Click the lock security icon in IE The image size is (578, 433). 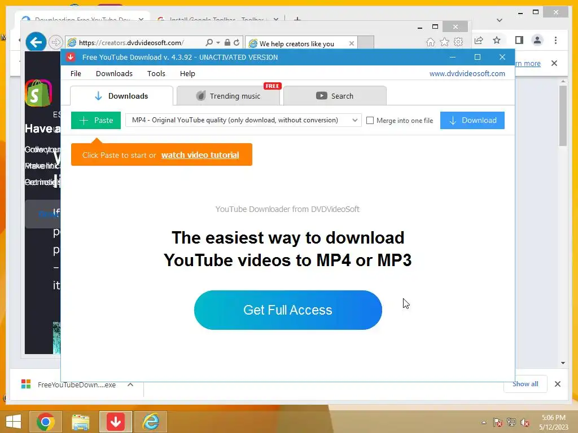click(227, 43)
